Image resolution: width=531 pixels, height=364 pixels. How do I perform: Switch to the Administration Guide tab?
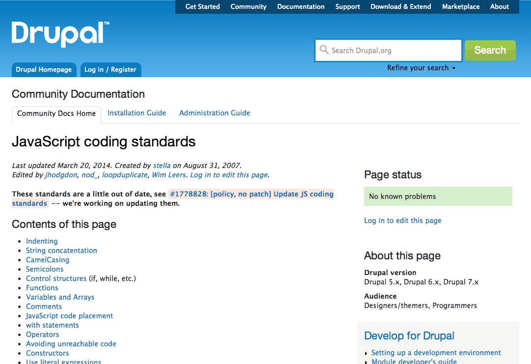pos(214,113)
